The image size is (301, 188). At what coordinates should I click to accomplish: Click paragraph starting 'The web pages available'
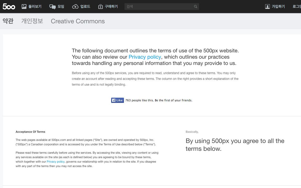86,142
